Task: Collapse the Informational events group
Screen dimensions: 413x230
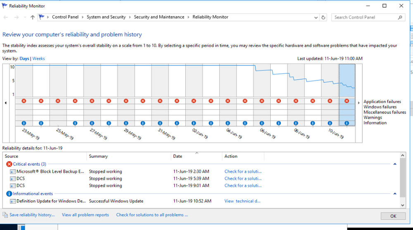Action: (x=395, y=194)
